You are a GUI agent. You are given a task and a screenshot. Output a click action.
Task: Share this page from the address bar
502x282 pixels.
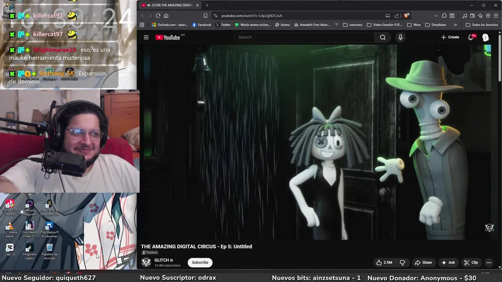(x=397, y=16)
